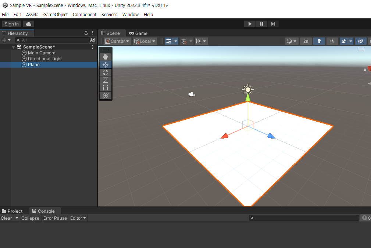The height and width of the screenshot is (248, 371).
Task: Click the Step frame button
Action: coord(273,24)
